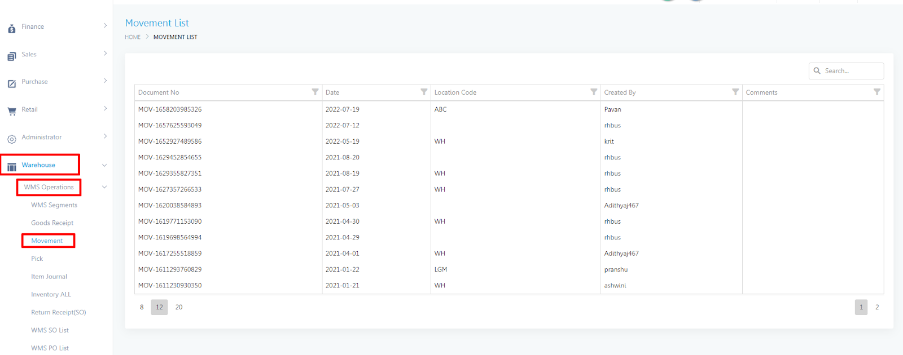
Task: Select row MOV-1627357266533
Action: 509,189
